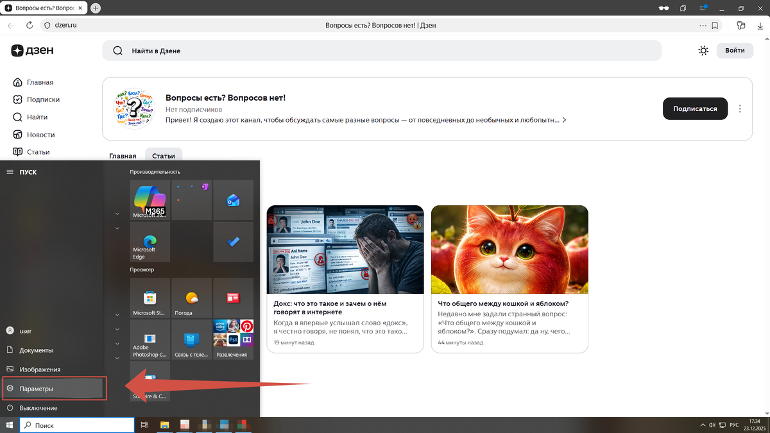The image size is (770, 433).
Task: Open the Outlook tile in Start menu
Action: (x=233, y=200)
